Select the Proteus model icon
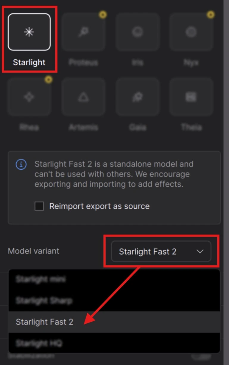This screenshot has height=365, width=229. (x=83, y=32)
